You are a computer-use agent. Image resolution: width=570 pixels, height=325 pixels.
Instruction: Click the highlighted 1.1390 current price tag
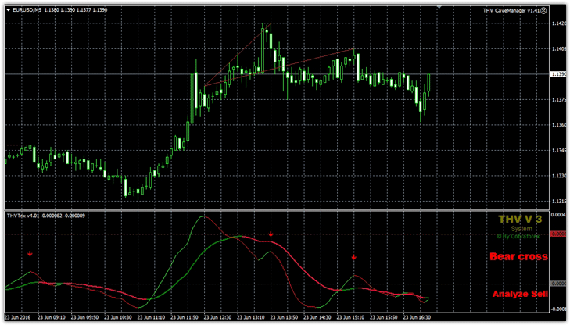click(558, 75)
